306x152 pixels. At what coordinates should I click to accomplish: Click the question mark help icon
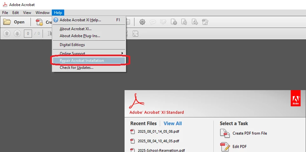tap(56, 20)
